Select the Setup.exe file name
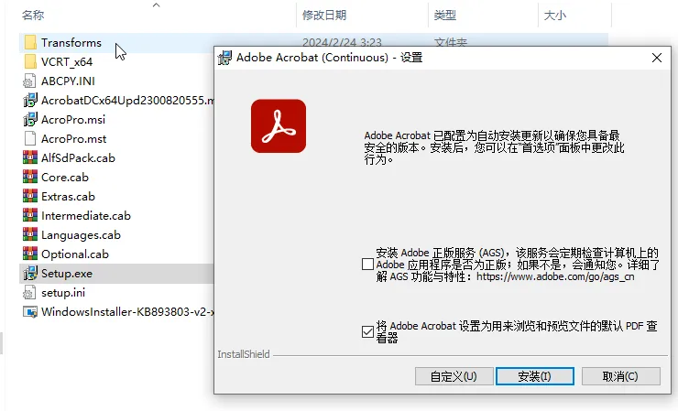Image resolution: width=678 pixels, height=411 pixels. pos(67,274)
